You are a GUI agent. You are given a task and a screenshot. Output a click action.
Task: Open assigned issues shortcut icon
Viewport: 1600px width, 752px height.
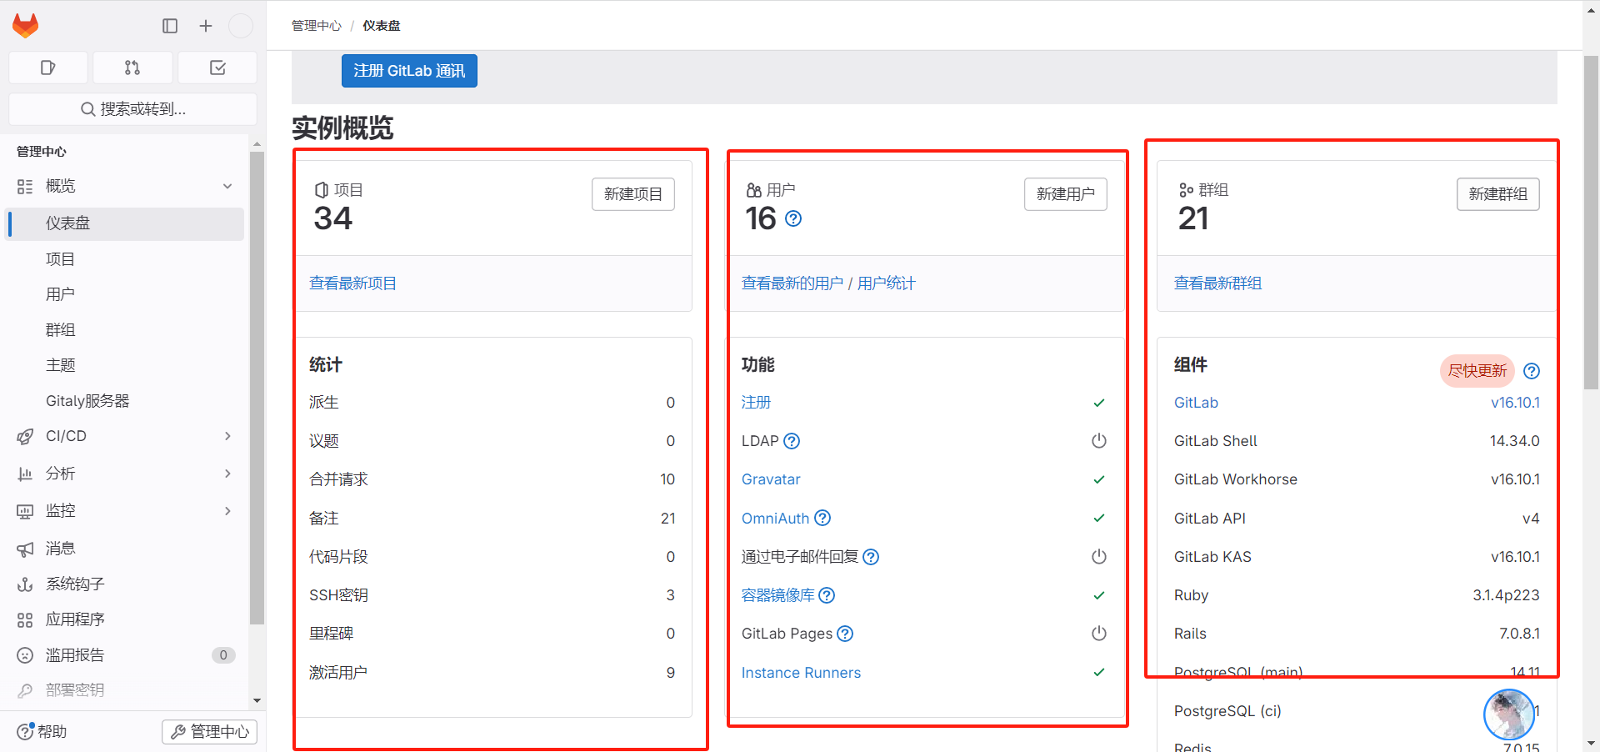48,68
